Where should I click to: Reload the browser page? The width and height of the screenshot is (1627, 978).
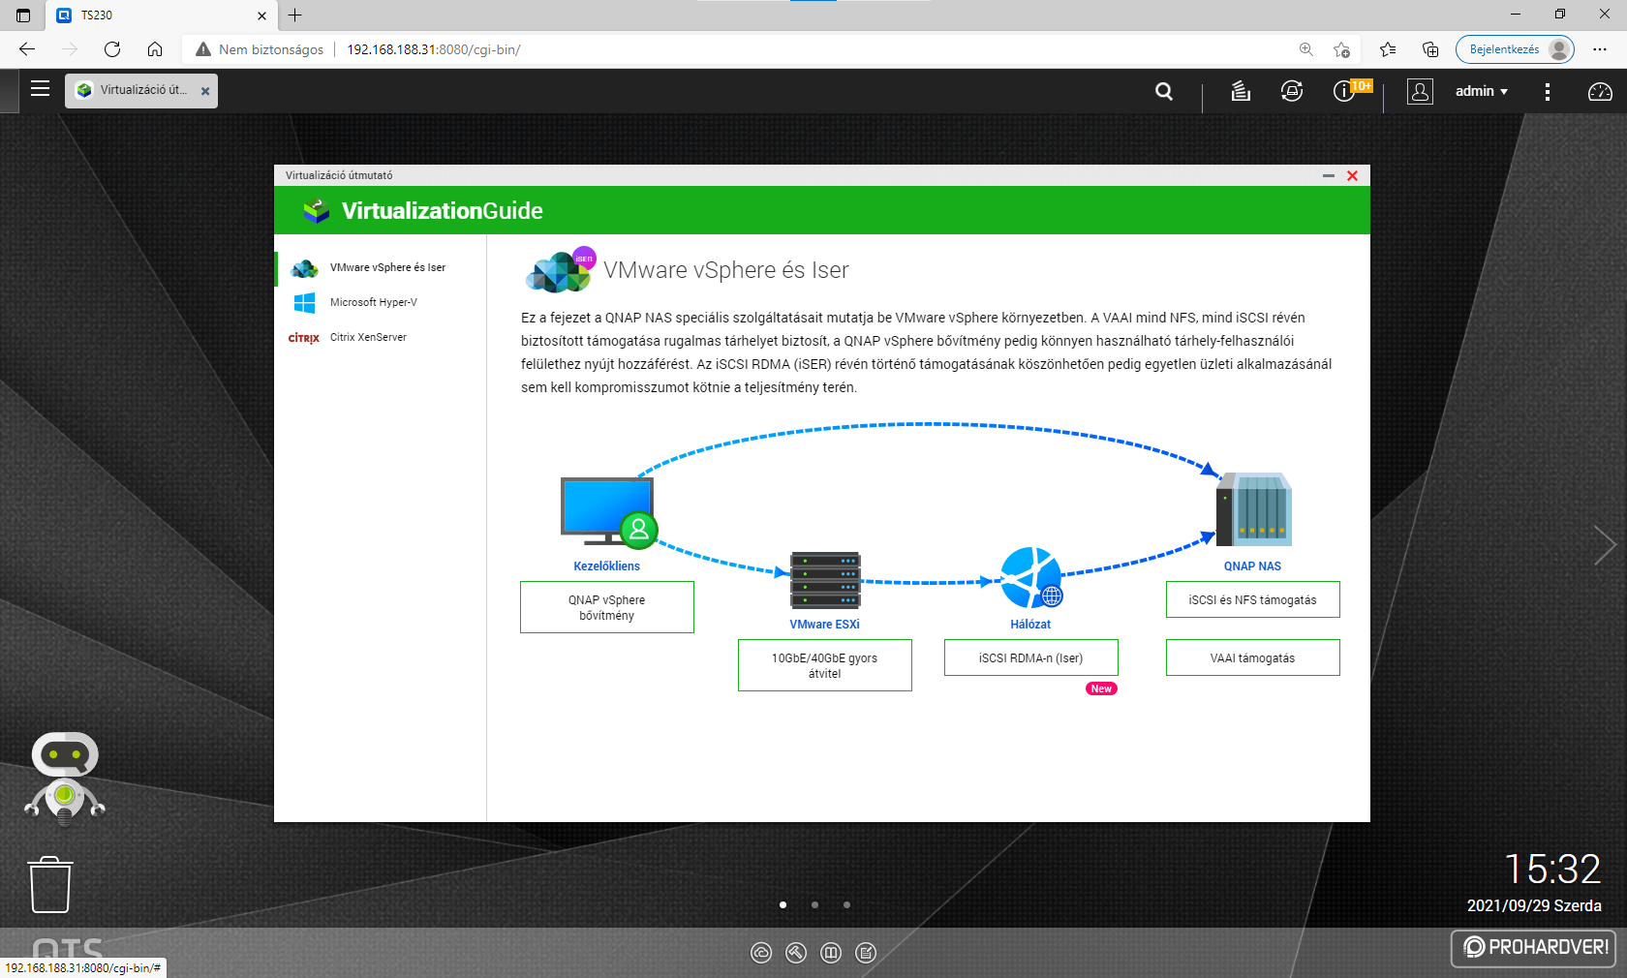[112, 49]
